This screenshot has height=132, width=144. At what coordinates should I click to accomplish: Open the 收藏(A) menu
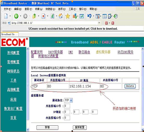pyautogui.click(x=39, y=9)
